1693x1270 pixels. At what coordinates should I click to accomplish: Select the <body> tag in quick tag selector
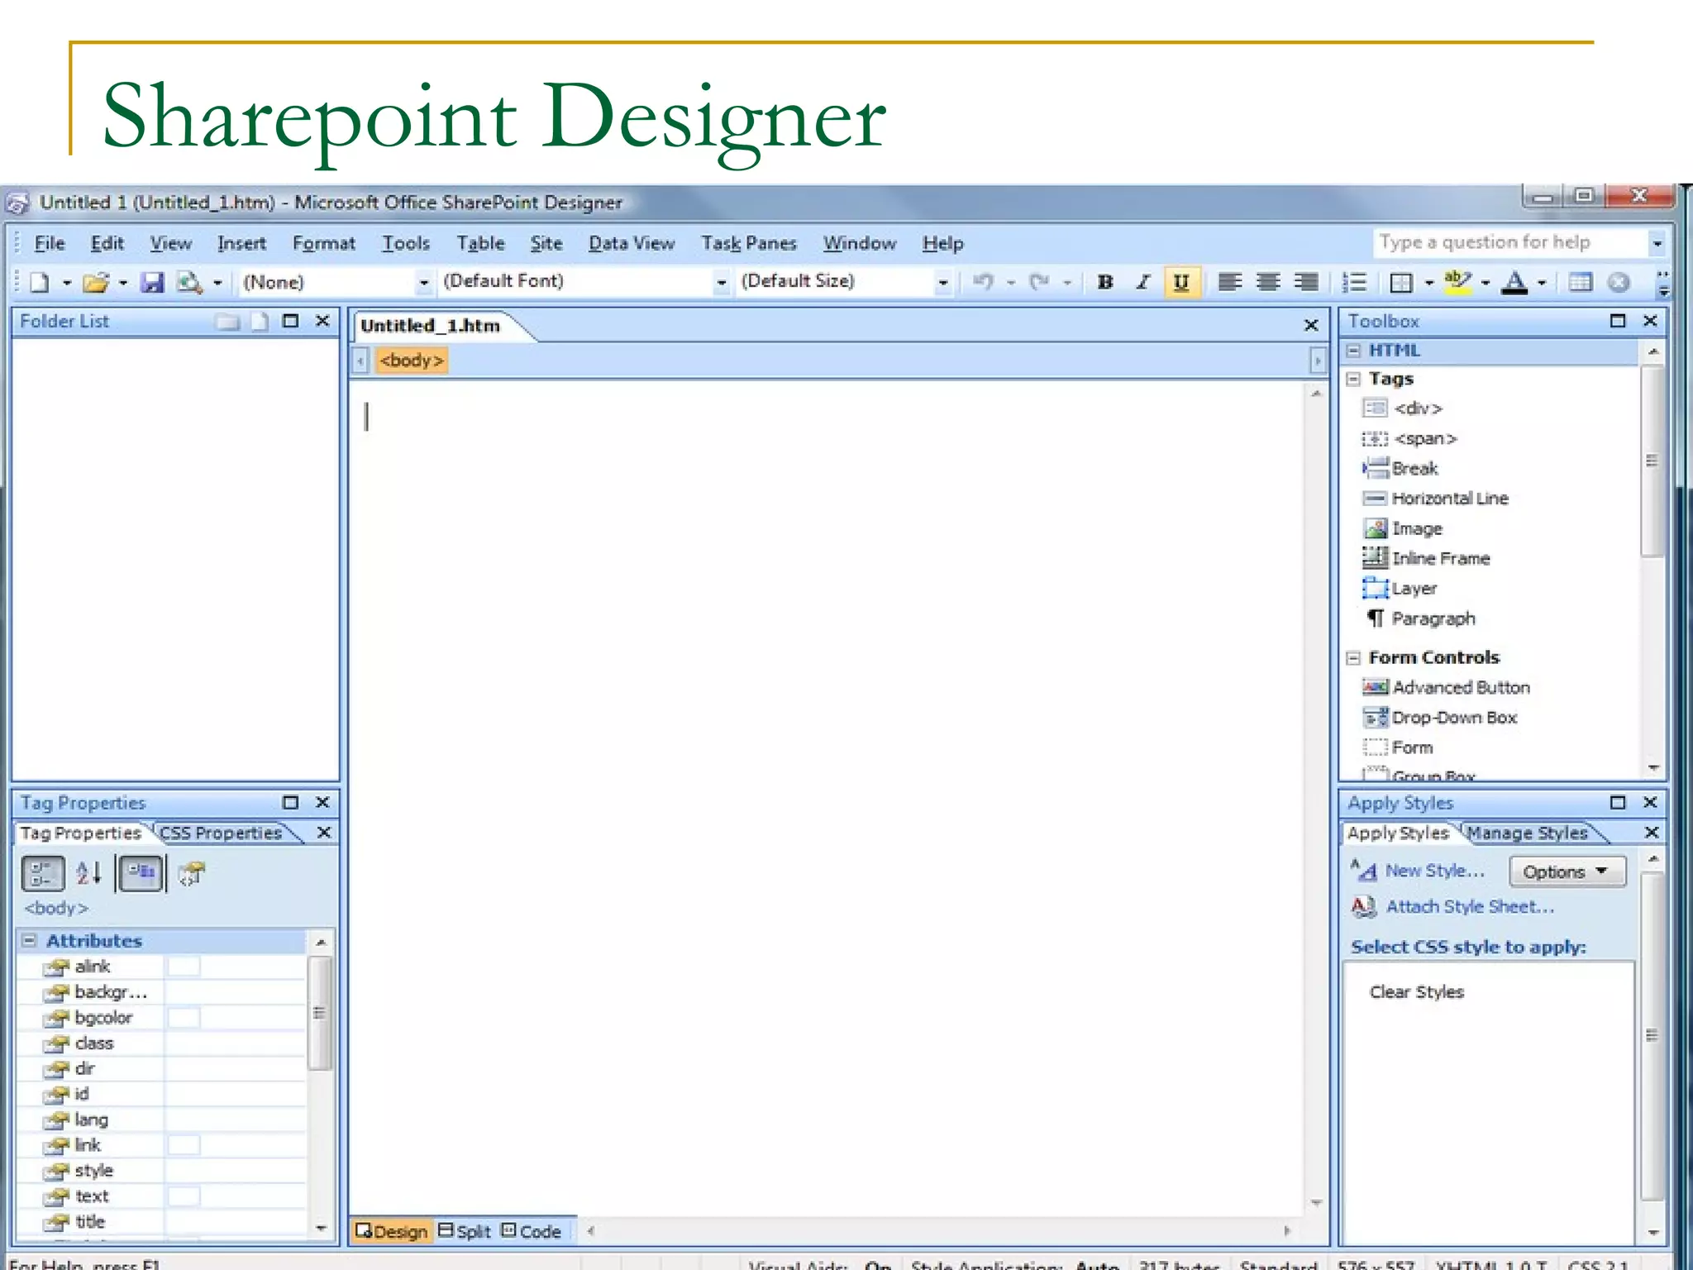click(412, 360)
